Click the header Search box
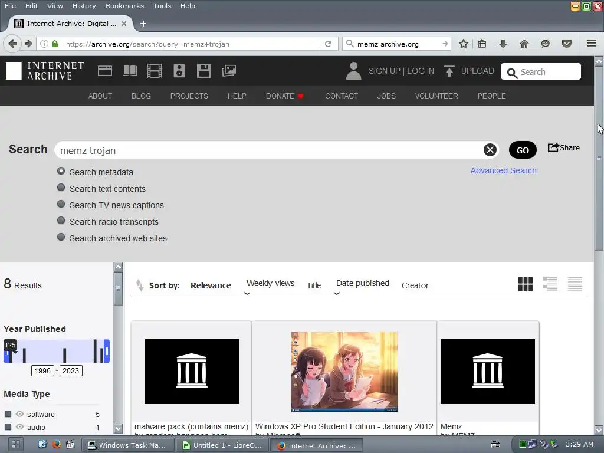The width and height of the screenshot is (604, 453). click(x=540, y=71)
